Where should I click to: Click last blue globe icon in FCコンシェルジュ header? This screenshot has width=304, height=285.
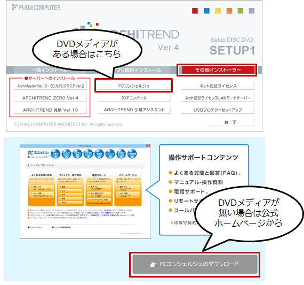pyautogui.click(x=132, y=154)
